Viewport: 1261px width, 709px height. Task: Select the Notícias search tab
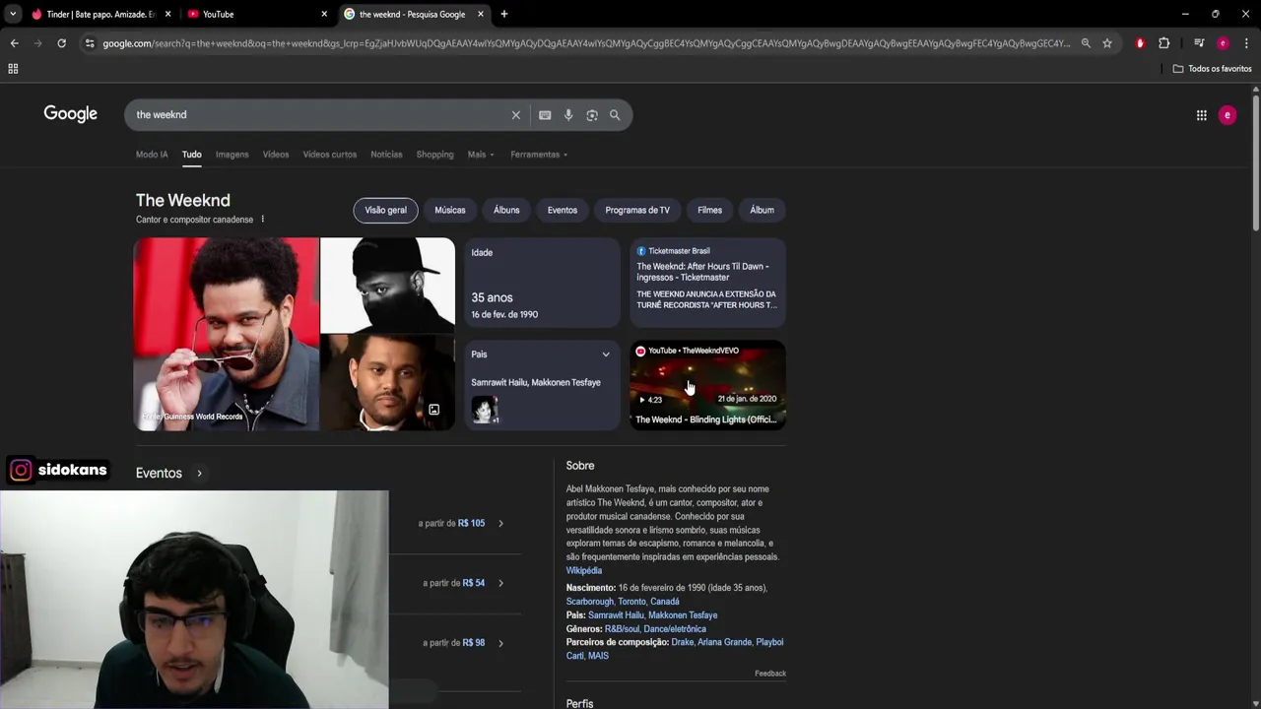click(386, 155)
